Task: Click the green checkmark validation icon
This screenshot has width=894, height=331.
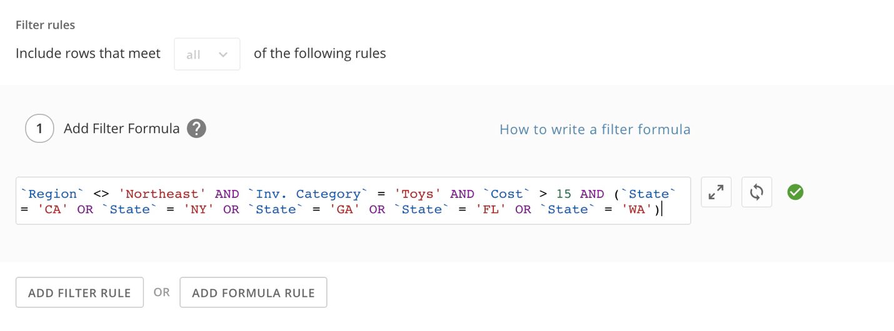Action: point(795,192)
